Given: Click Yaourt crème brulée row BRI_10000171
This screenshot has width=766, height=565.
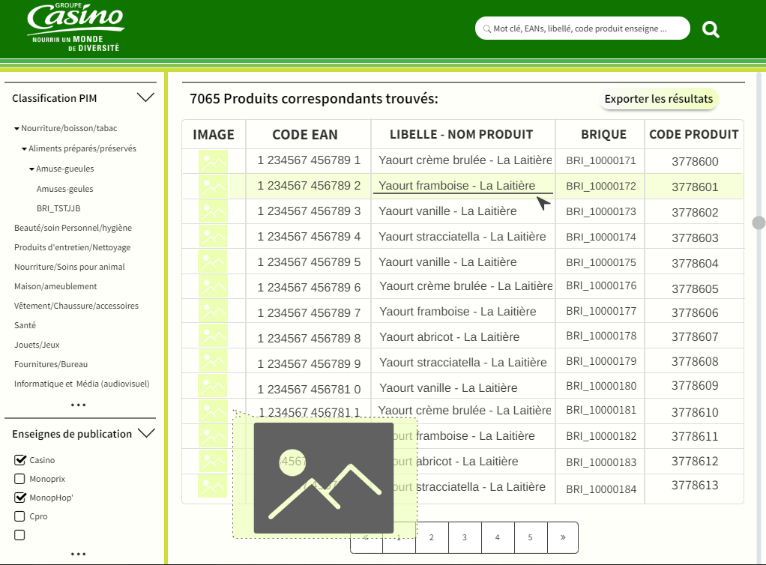Looking at the screenshot, I should (x=465, y=160).
